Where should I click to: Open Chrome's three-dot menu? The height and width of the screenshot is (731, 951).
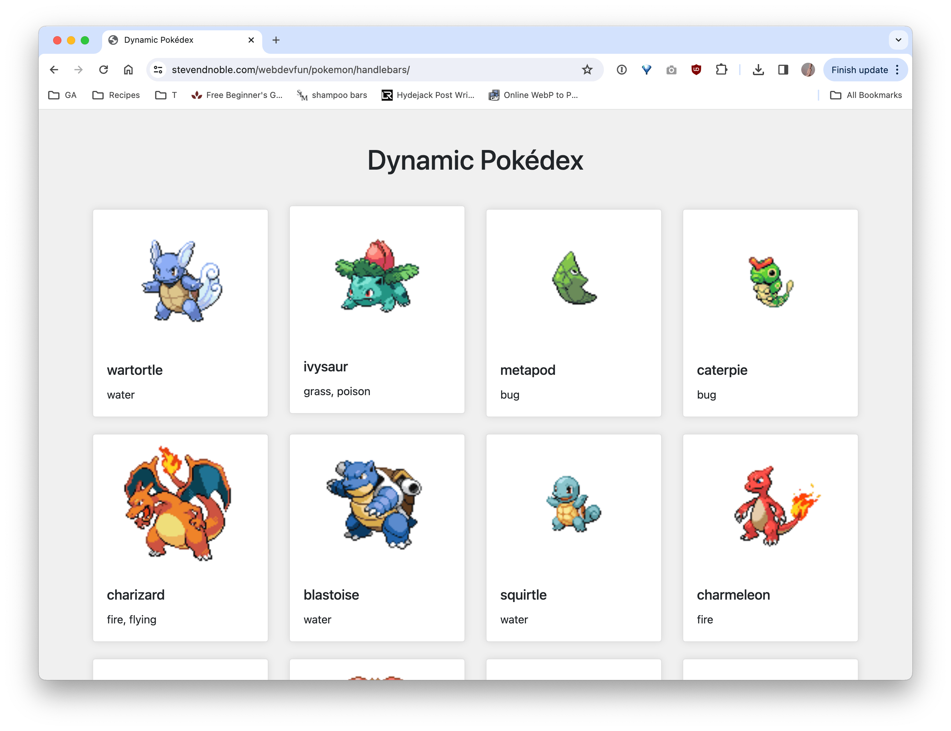click(897, 70)
